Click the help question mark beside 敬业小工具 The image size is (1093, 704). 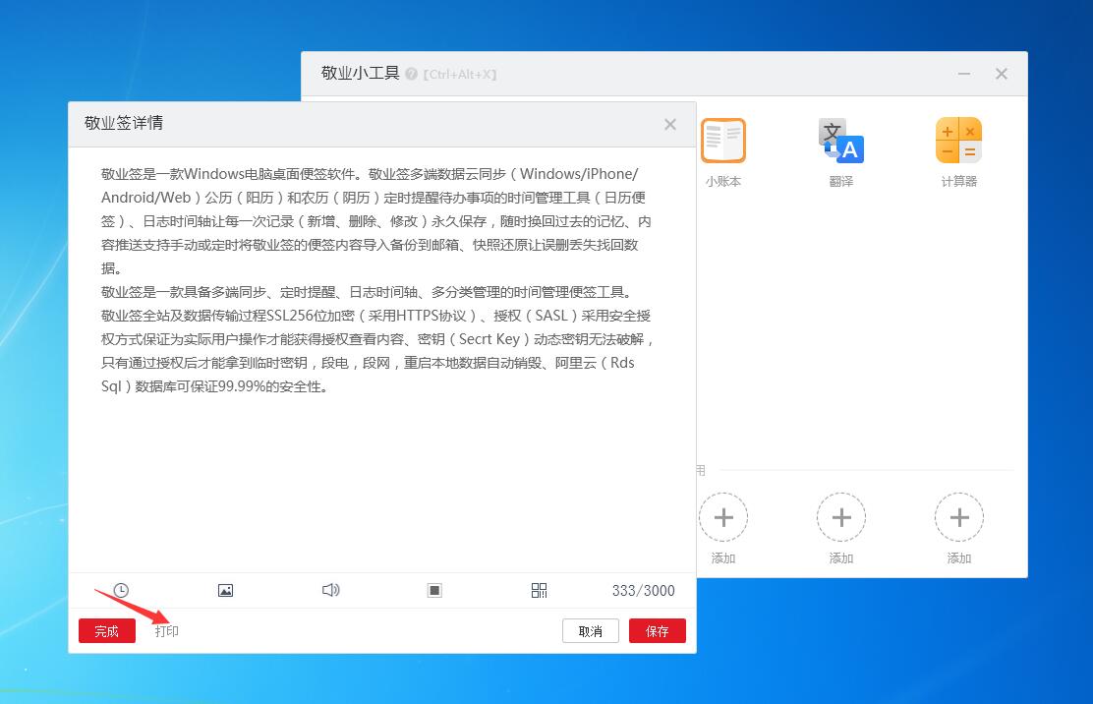pyautogui.click(x=411, y=74)
